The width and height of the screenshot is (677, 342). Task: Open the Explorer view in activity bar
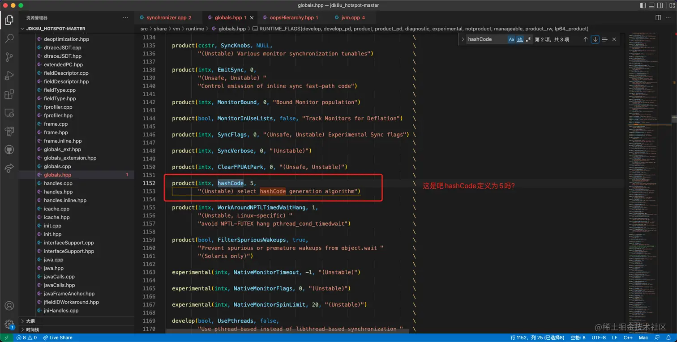pos(9,20)
